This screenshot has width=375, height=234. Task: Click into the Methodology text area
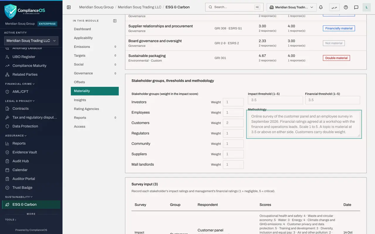coord(304,124)
